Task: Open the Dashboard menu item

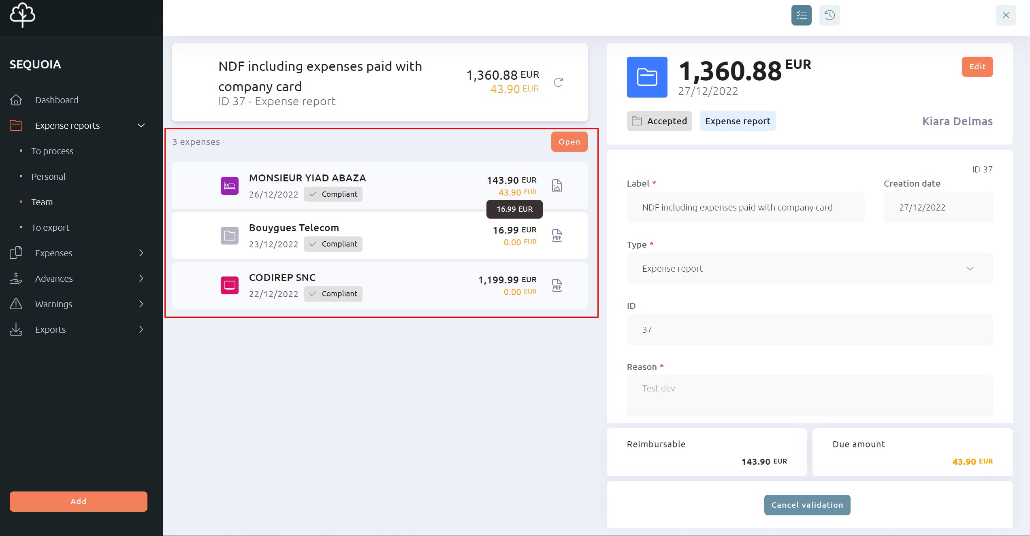Action: tap(56, 100)
